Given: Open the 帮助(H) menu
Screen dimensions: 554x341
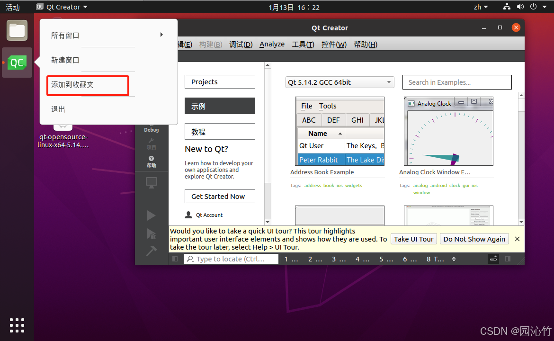Looking at the screenshot, I should 366,45.
